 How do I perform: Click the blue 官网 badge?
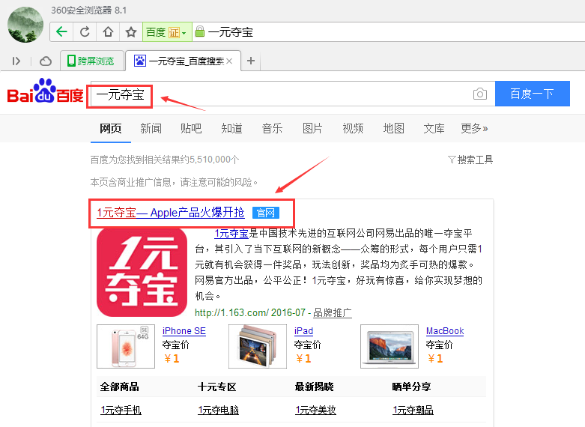click(x=266, y=213)
